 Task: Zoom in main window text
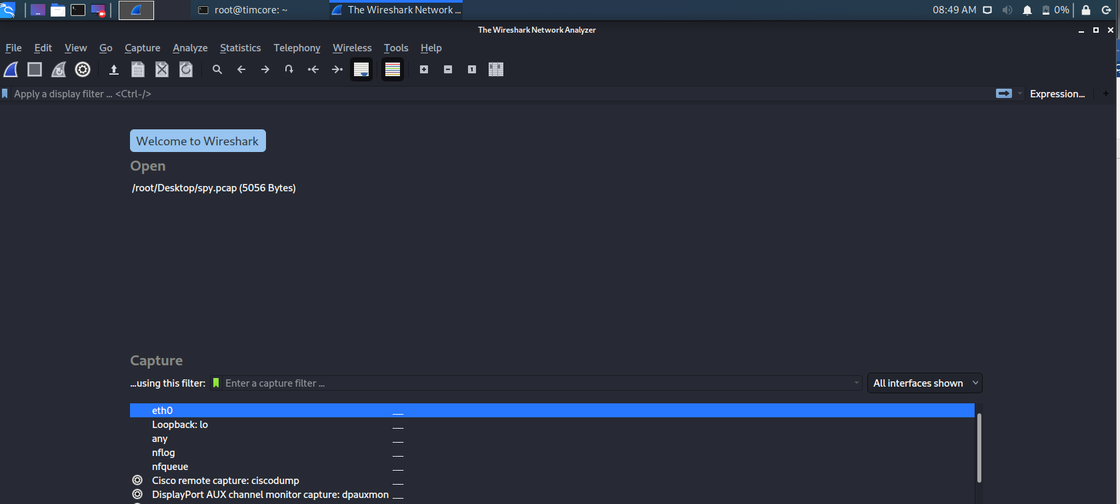(424, 69)
